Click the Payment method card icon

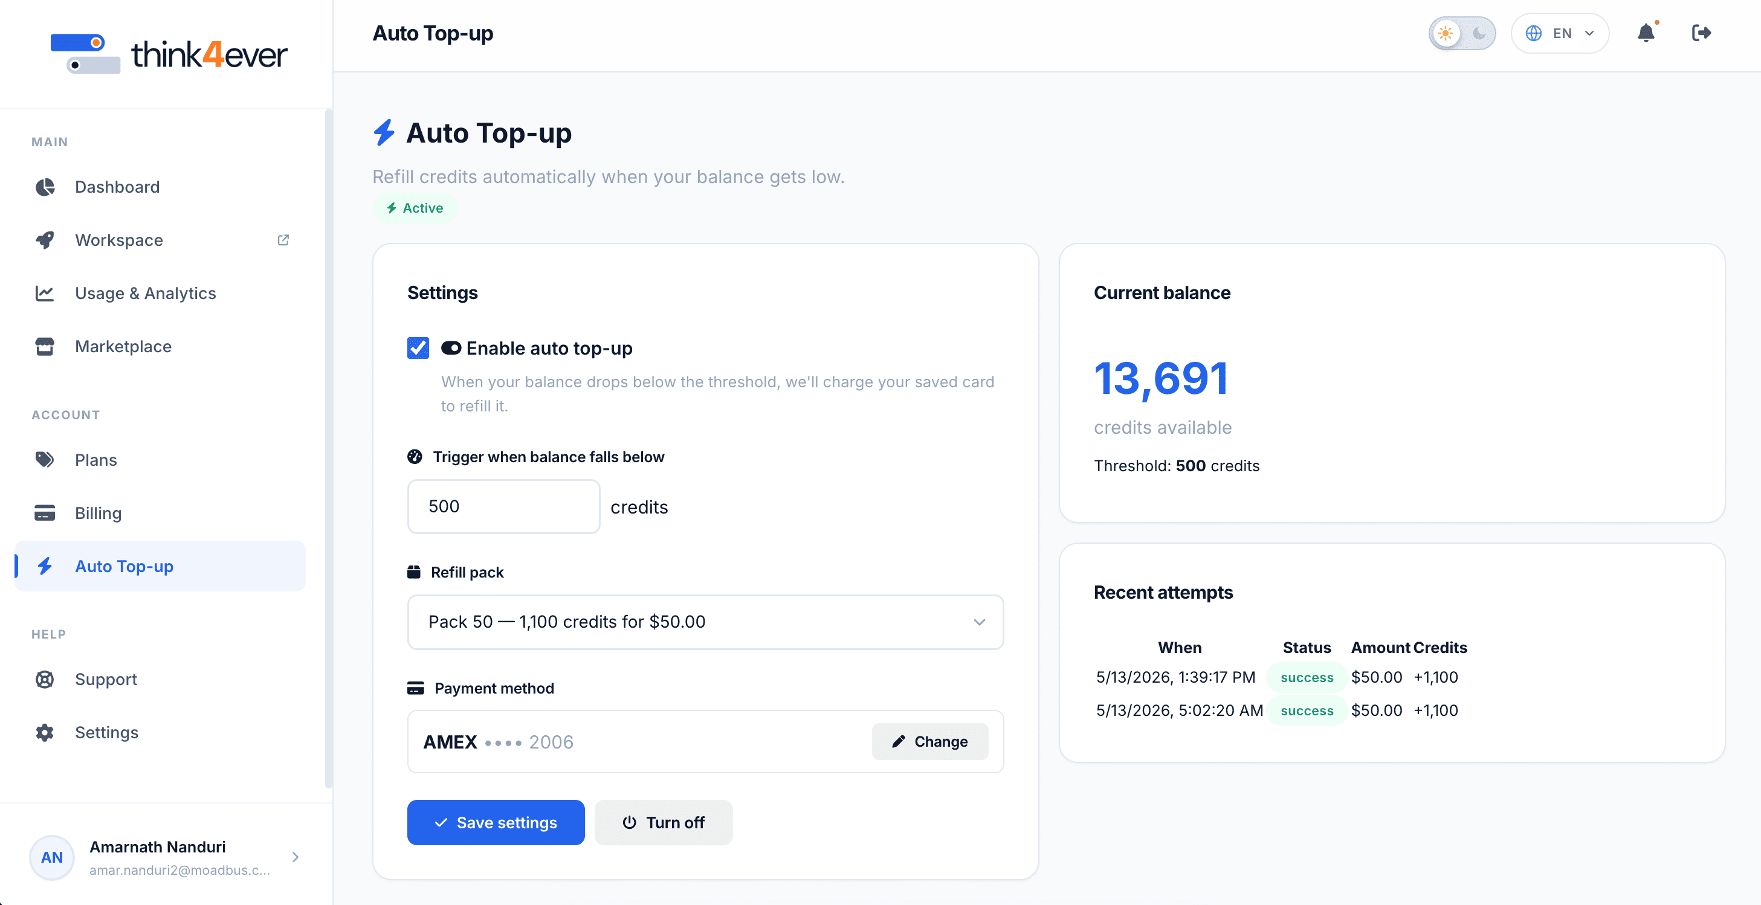(416, 688)
